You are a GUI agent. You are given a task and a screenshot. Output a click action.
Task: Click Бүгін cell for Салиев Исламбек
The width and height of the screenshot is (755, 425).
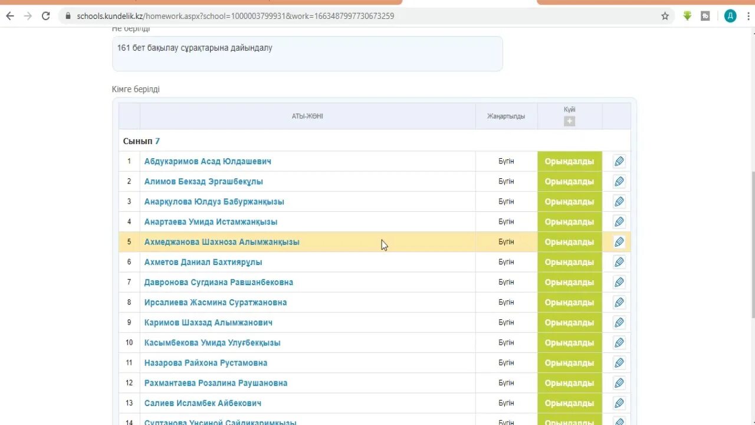(x=506, y=403)
